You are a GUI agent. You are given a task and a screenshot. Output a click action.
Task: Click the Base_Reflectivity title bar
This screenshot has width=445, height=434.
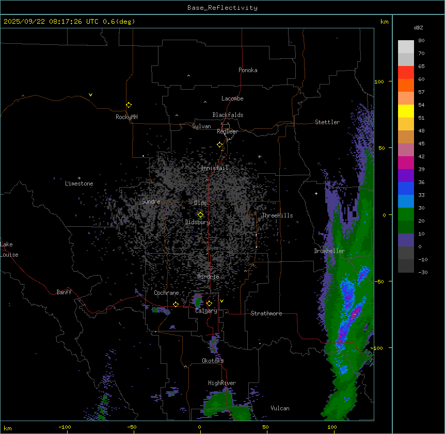click(222, 7)
